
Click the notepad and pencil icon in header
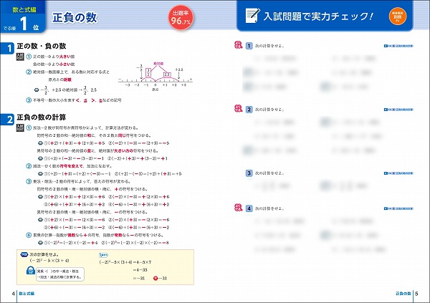[x=252, y=16]
